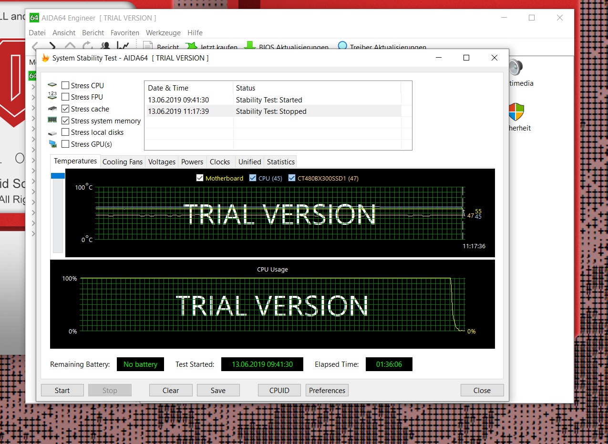608x444 pixels.
Task: Click the Status column header
Action: [x=317, y=88]
